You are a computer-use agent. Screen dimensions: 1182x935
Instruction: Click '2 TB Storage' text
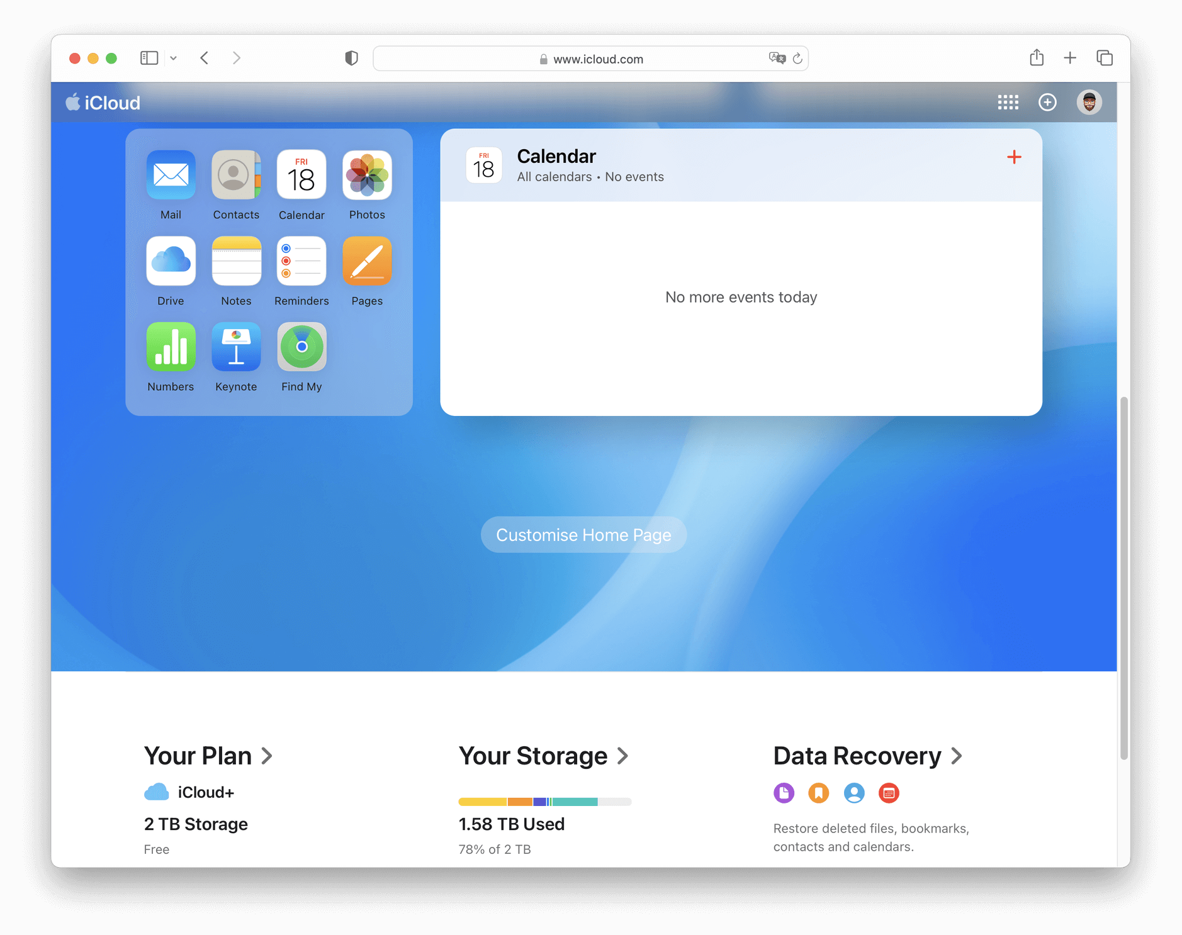[x=196, y=824]
